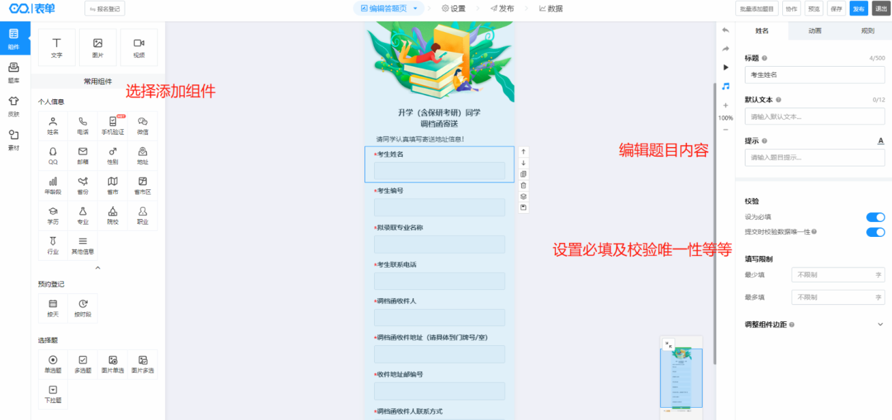Expand the 调整组件边距 section
The image size is (892, 420).
(x=880, y=325)
